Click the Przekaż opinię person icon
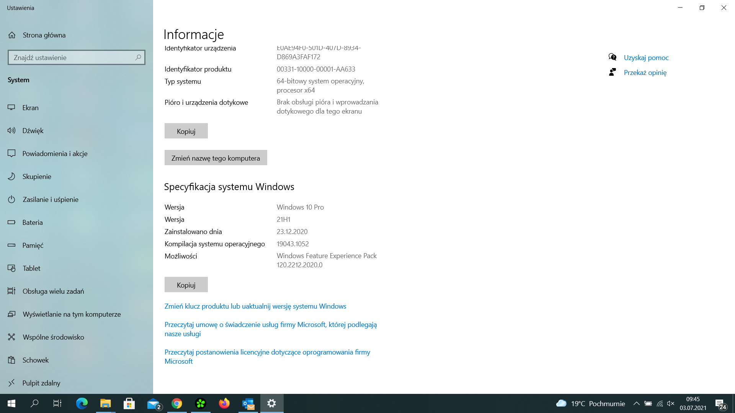The image size is (735, 413). pyautogui.click(x=612, y=72)
